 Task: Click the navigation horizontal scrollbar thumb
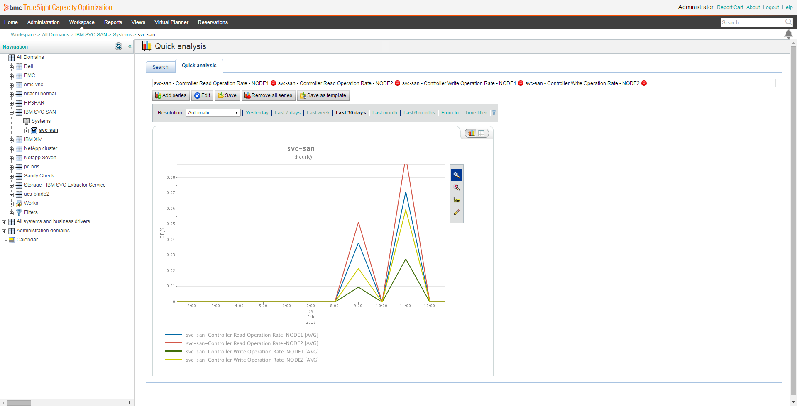[x=19, y=403]
